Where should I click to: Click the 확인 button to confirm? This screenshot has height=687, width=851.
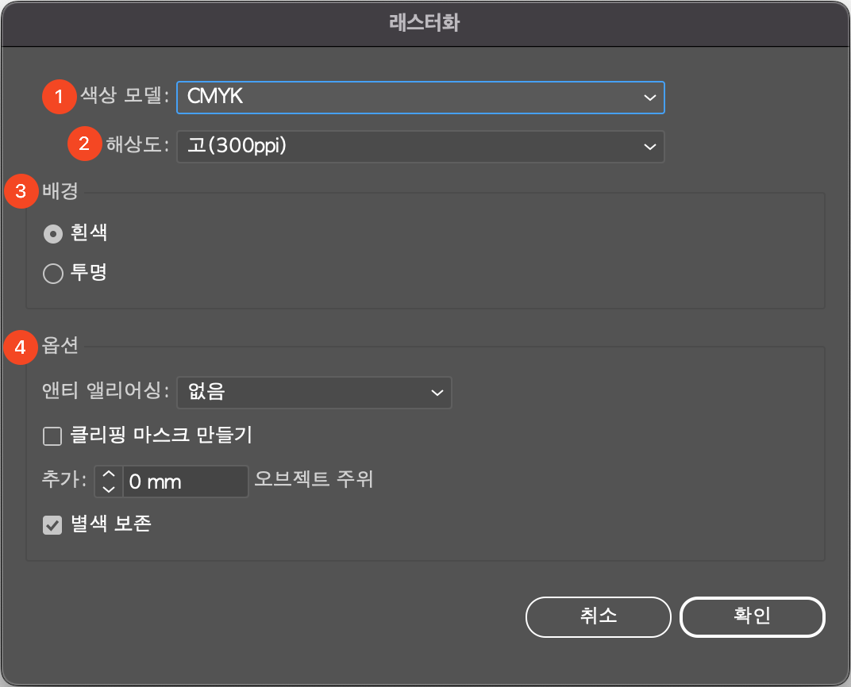coord(752,616)
